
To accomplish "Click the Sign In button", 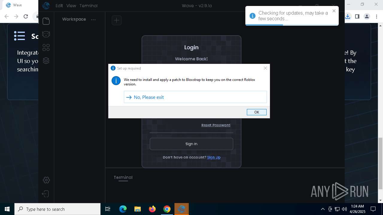I will tap(191, 144).
